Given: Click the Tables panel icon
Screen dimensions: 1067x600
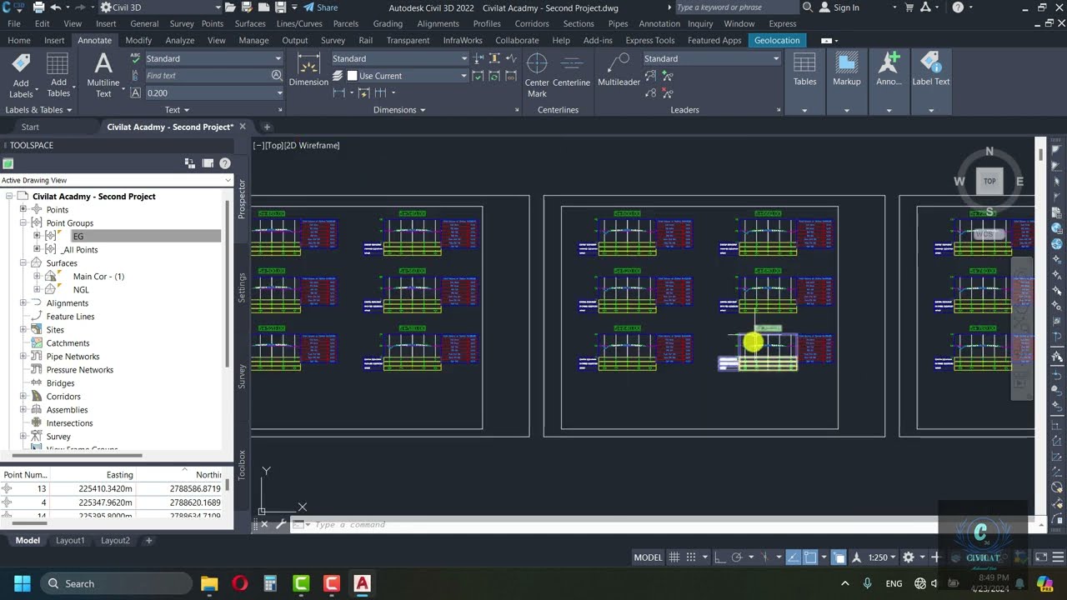Looking at the screenshot, I should (804, 64).
